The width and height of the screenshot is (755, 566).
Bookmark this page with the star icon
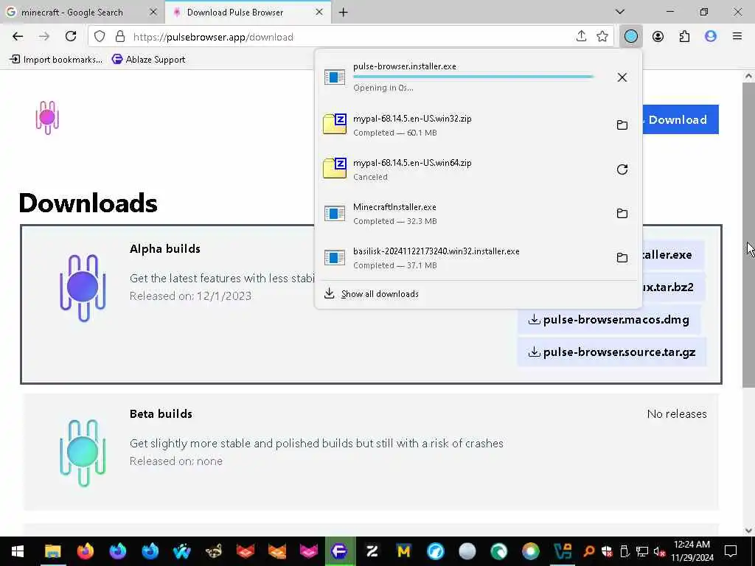coord(602,37)
